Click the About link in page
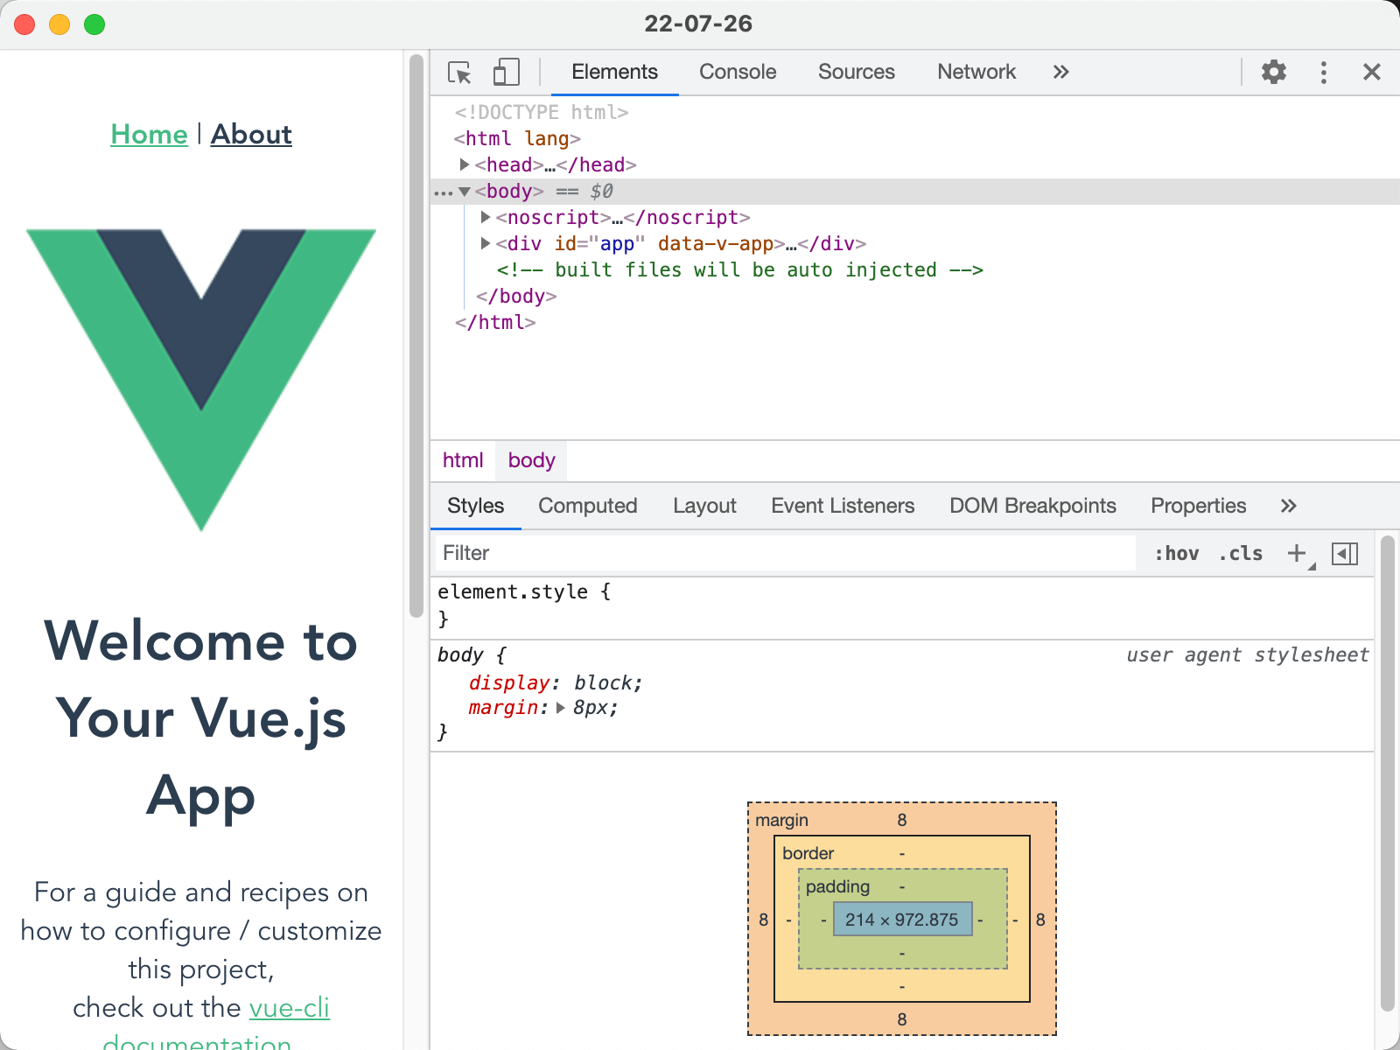 [251, 135]
